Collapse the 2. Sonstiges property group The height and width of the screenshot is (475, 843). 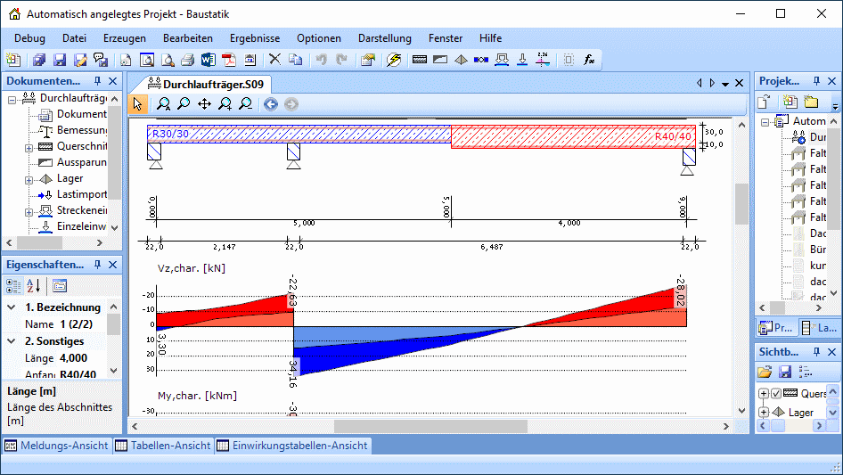[12, 341]
